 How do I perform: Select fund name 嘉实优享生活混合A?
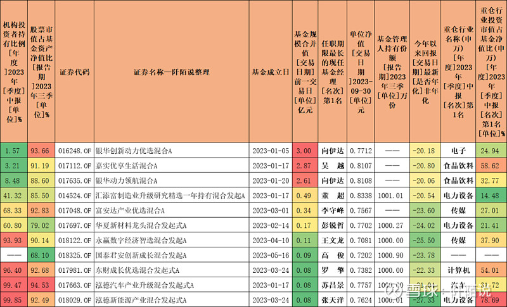tap(126, 166)
